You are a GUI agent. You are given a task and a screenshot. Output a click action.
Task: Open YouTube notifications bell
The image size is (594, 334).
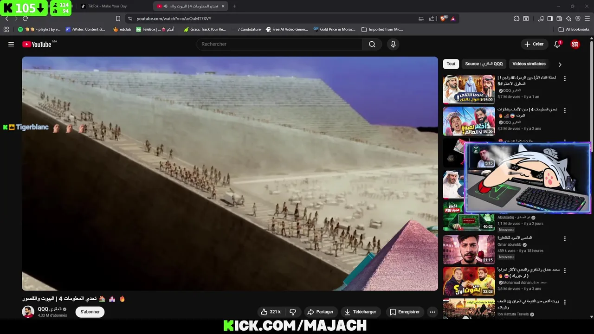click(x=557, y=44)
